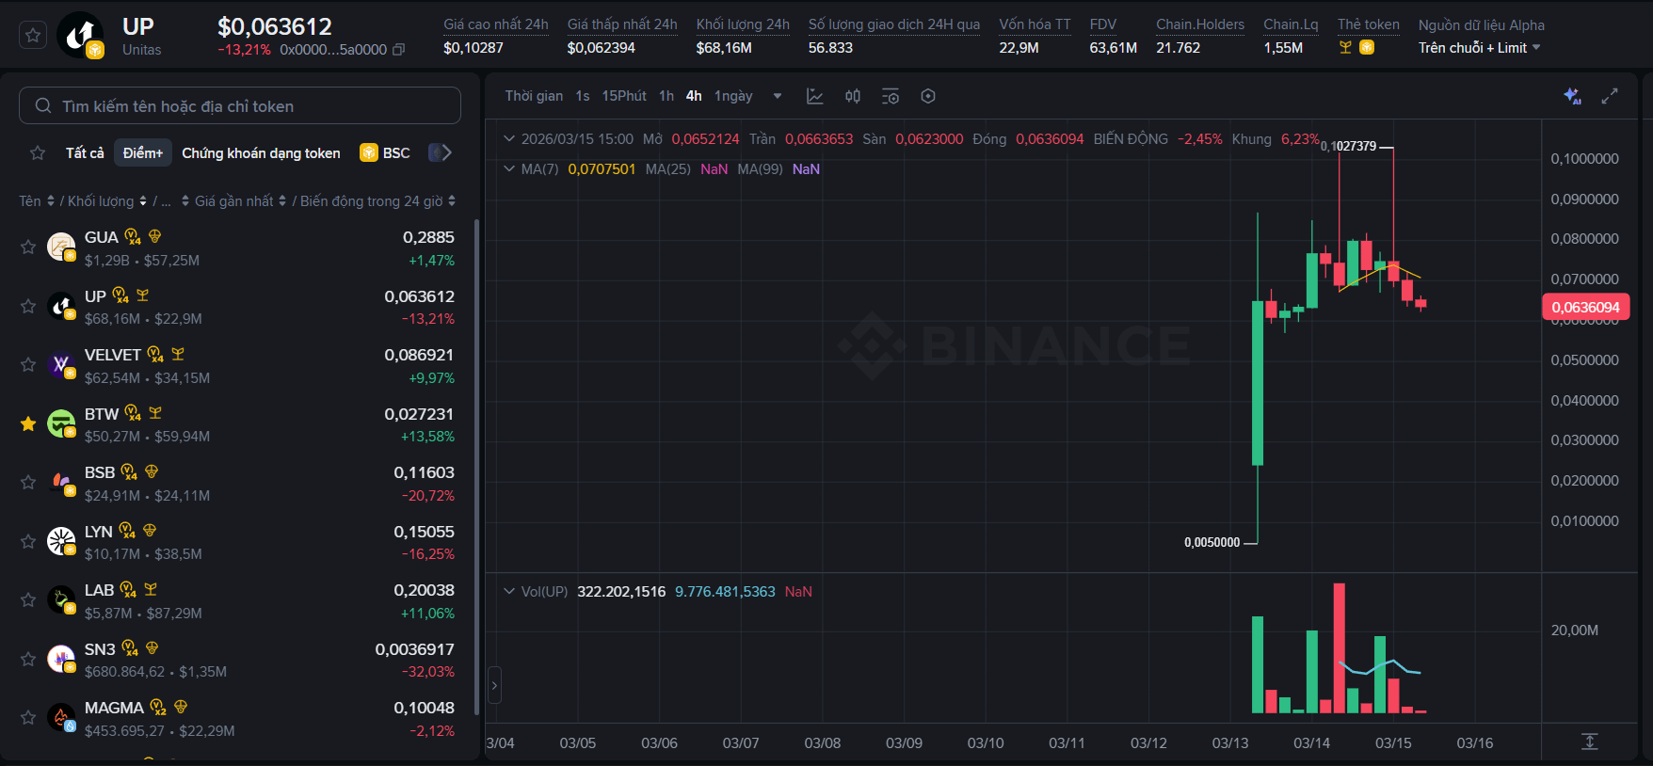Click the BTW token logo
Viewport: 1653px width, 766px height.
point(61,423)
